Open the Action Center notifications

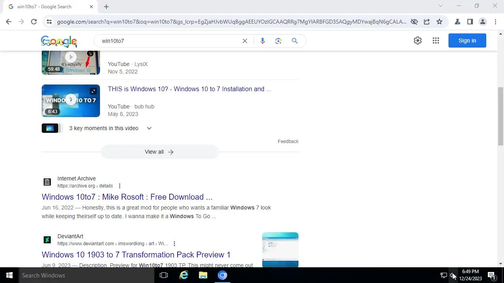(491, 276)
